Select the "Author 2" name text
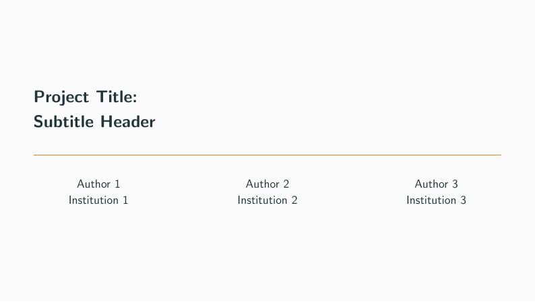Image resolution: width=535 pixels, height=302 pixels. click(x=267, y=184)
